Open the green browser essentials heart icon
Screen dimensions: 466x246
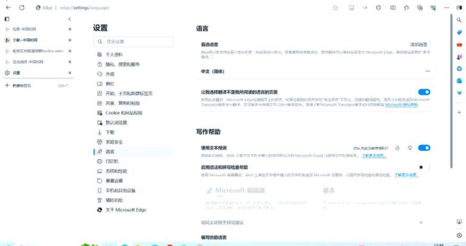coord(433,8)
